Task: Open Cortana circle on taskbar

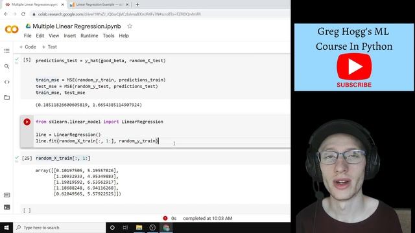Action: pos(112,227)
